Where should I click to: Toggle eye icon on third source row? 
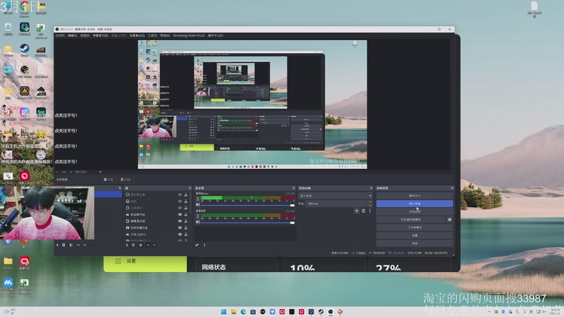coord(180,208)
